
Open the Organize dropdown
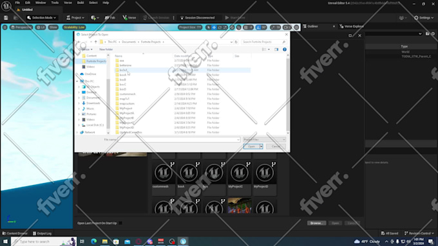pos(85,49)
